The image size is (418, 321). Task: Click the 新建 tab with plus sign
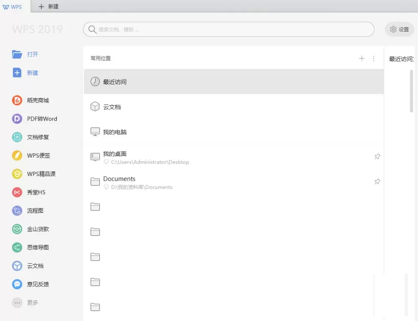(48, 6)
